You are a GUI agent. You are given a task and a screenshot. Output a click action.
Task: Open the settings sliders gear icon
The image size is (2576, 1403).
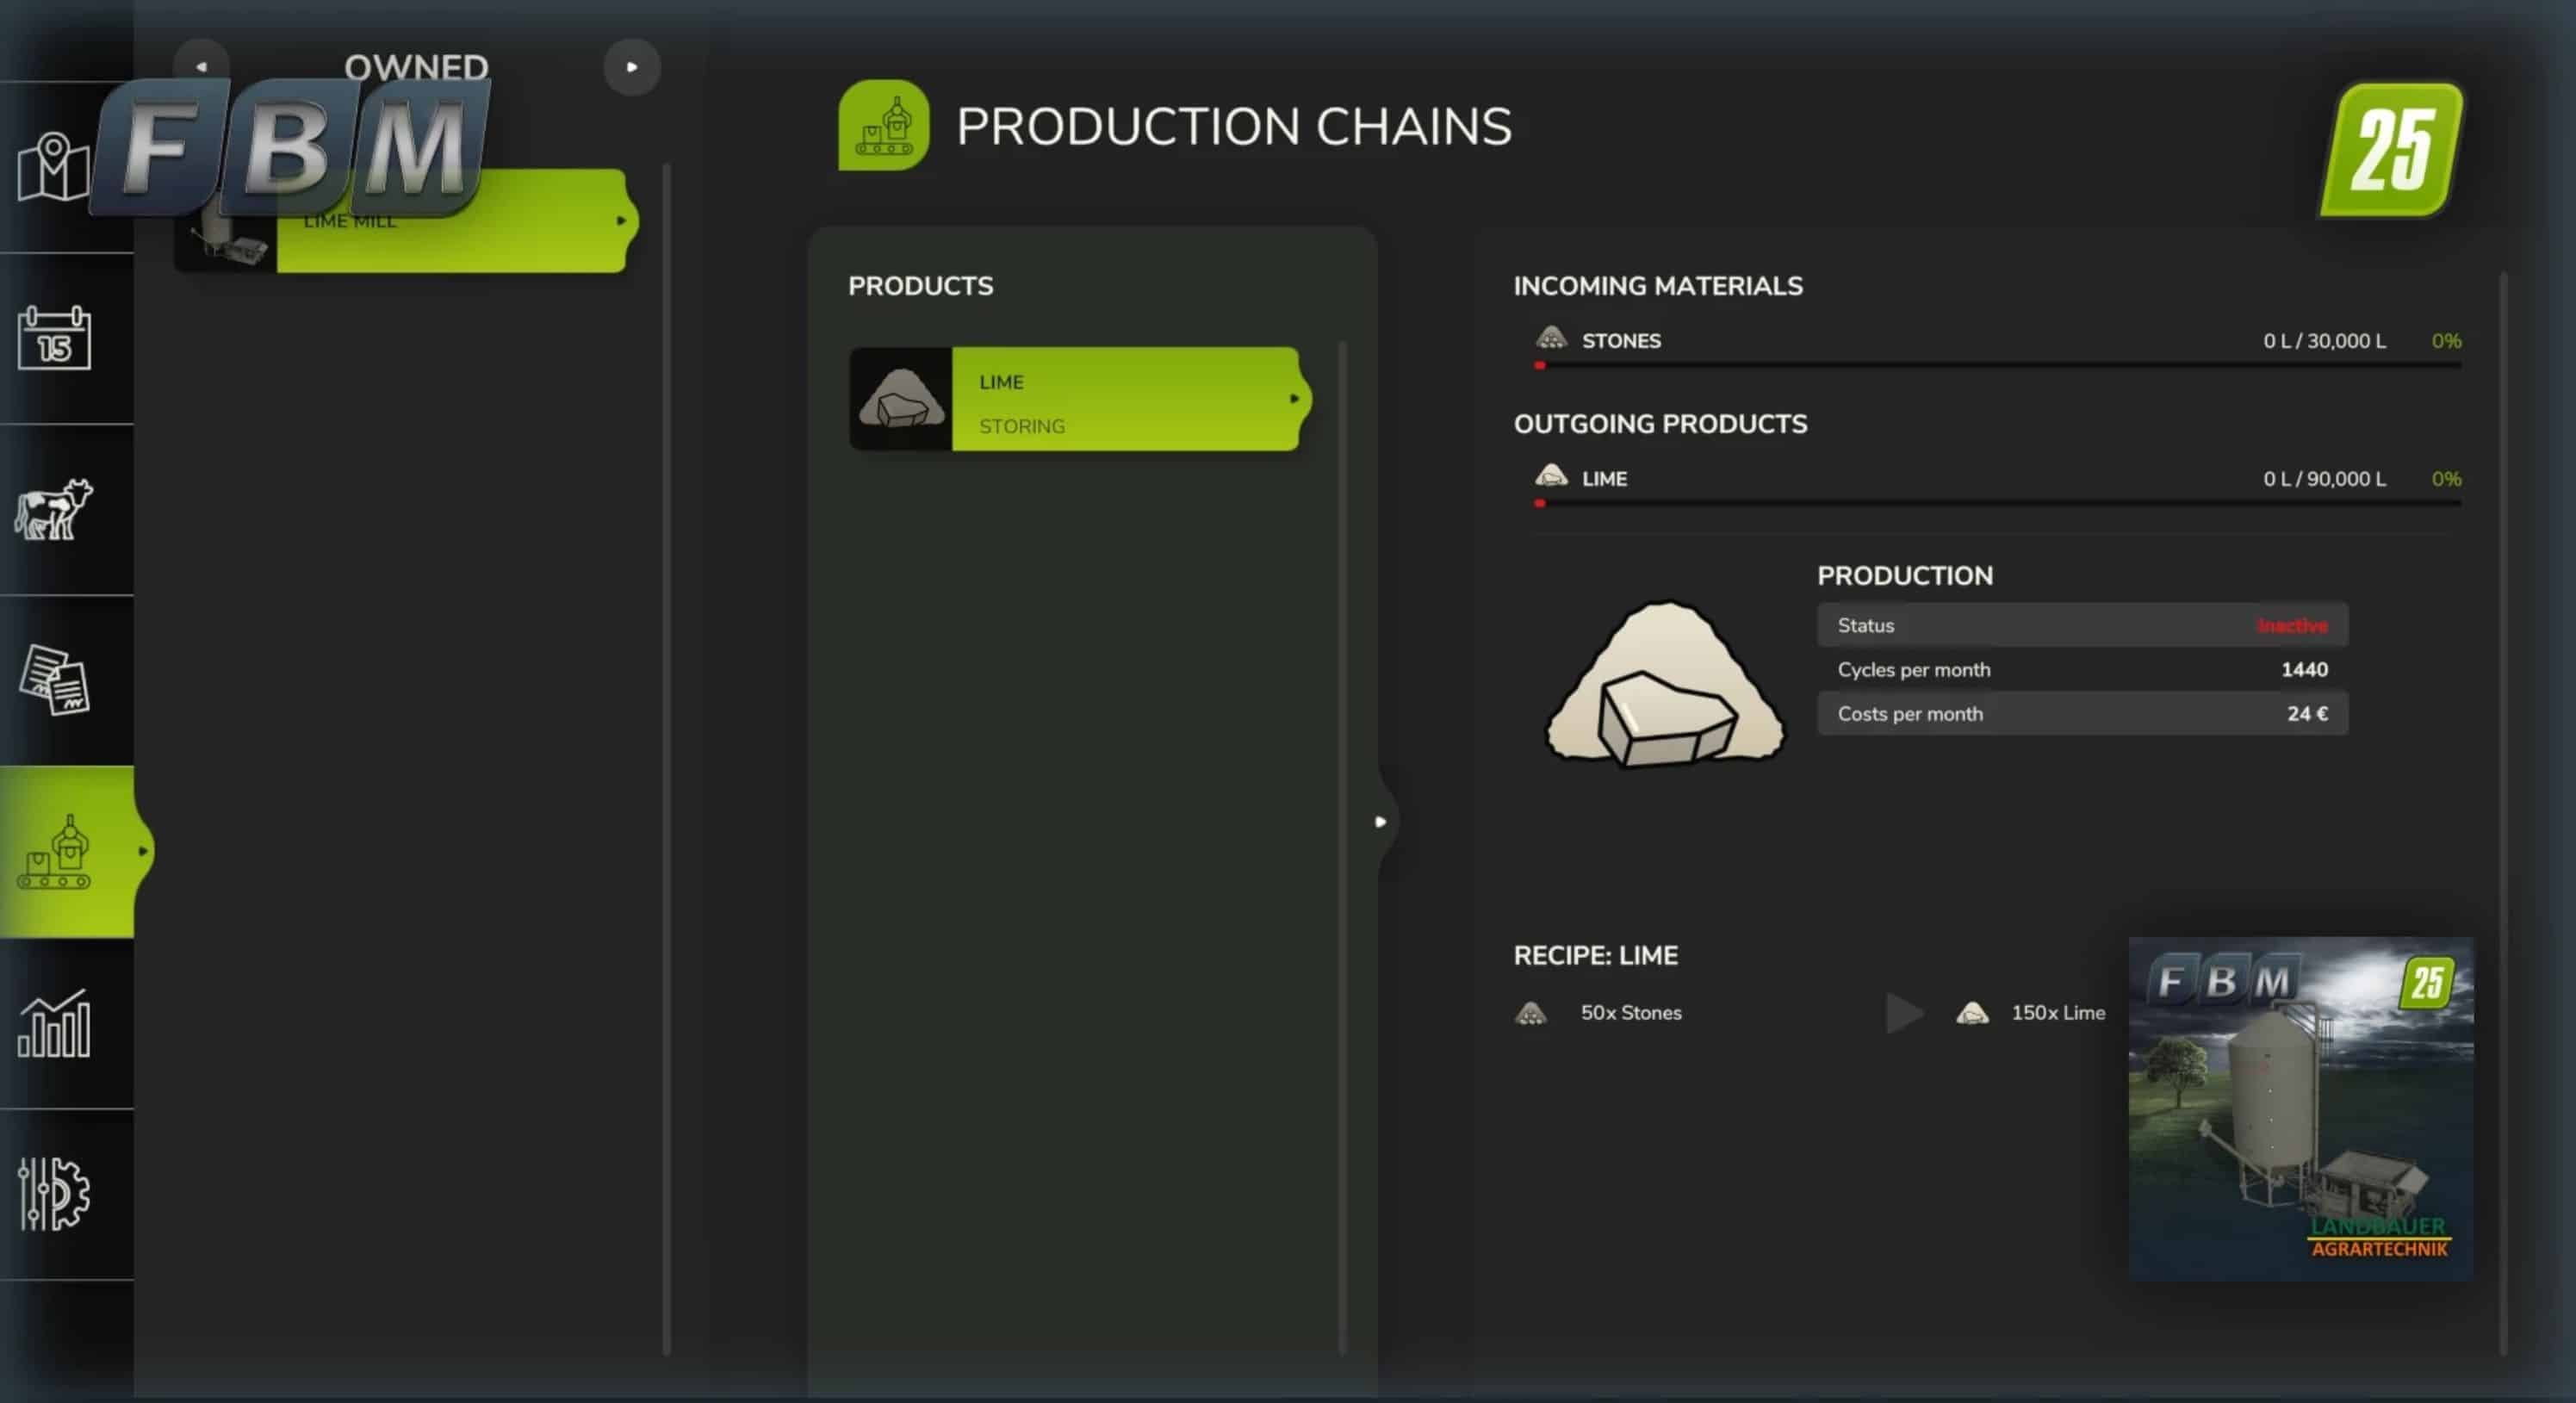(x=54, y=1194)
